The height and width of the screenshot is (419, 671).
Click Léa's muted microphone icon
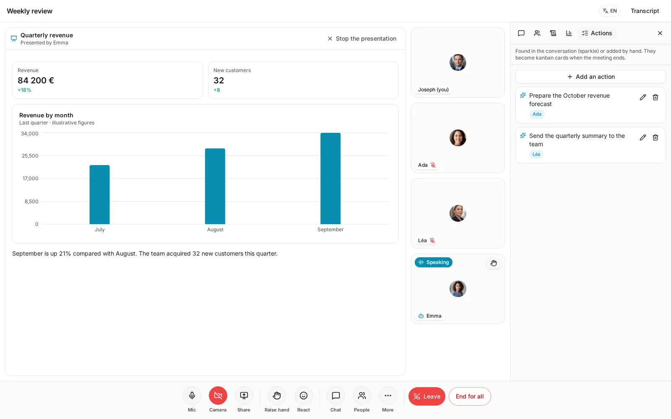pyautogui.click(x=432, y=241)
